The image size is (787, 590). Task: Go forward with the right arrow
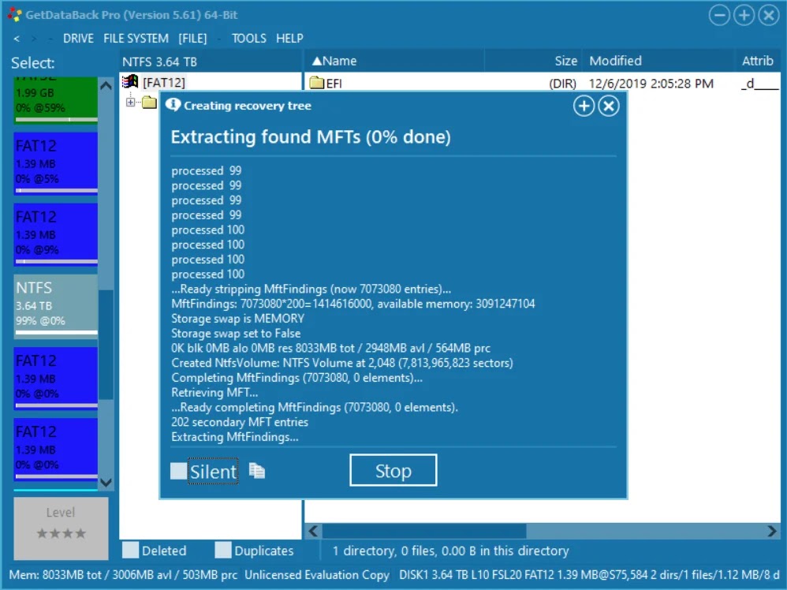[34, 38]
